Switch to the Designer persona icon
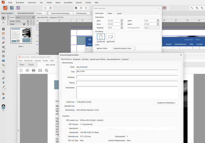The height and width of the screenshot is (143, 205). pyautogui.click(x=12, y=8)
